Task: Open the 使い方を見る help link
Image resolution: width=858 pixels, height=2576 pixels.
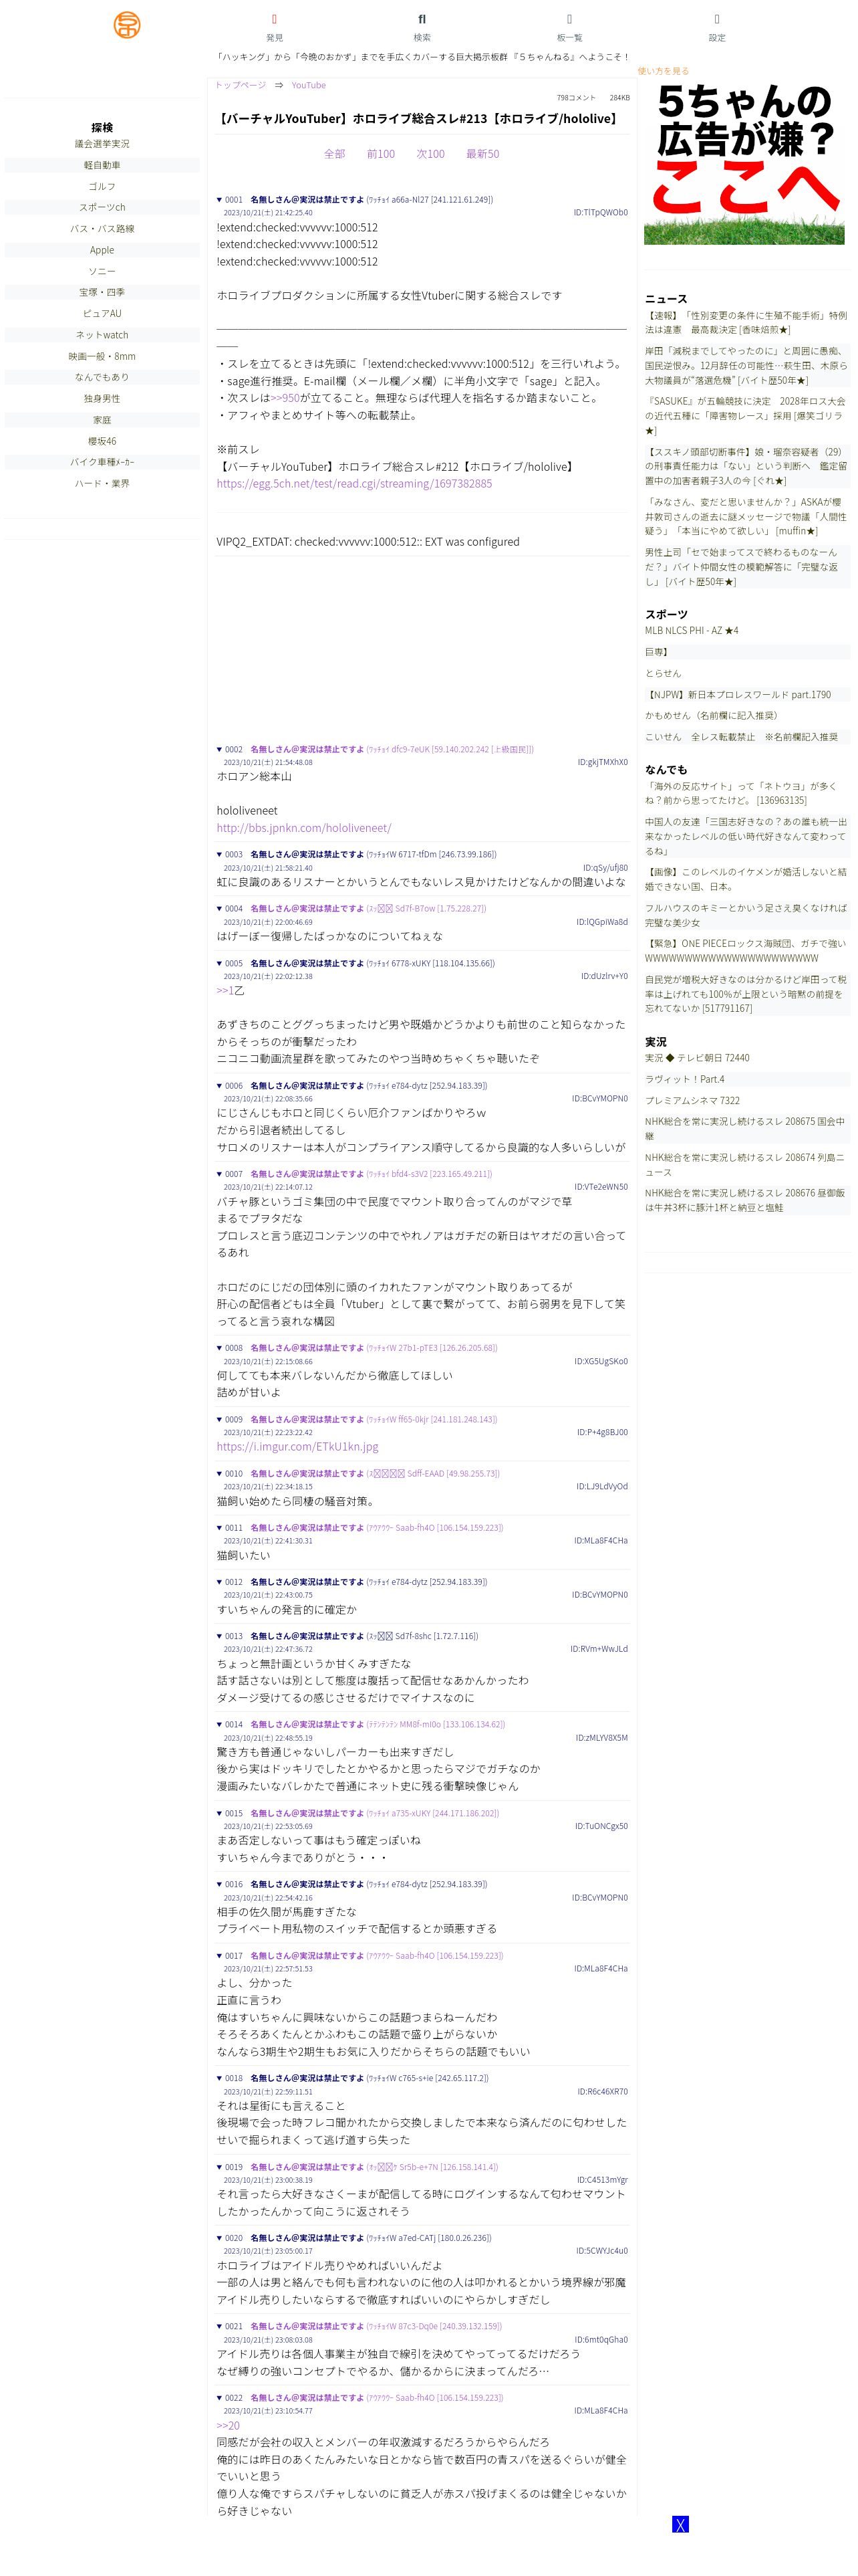Action: [664, 71]
